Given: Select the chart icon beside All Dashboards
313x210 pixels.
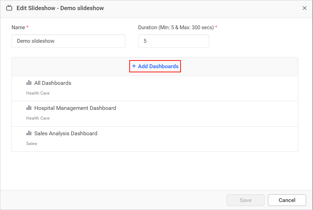Looking at the screenshot, I should [29, 83].
